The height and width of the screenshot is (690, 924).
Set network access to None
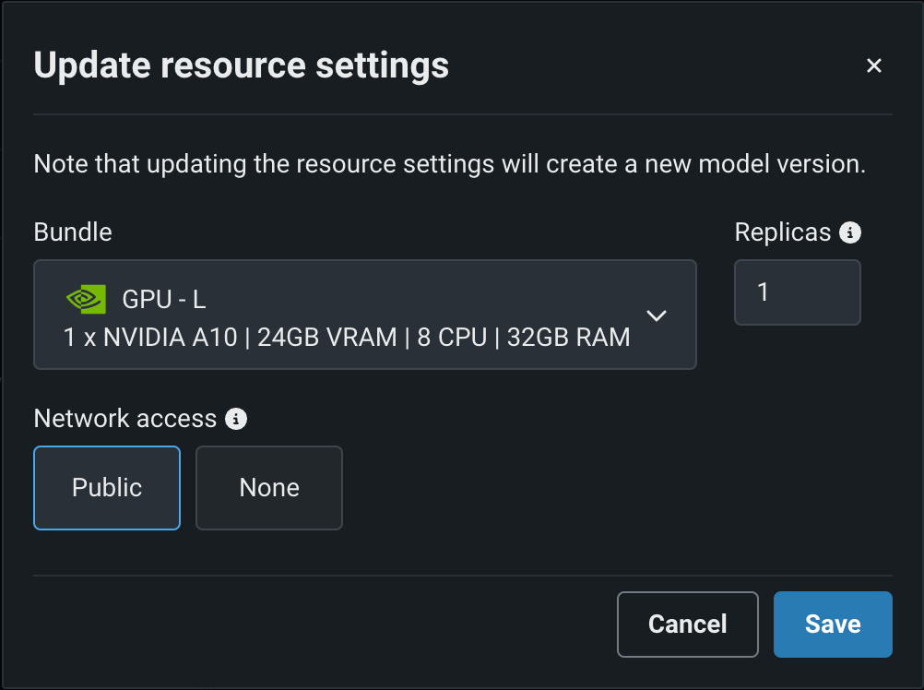[269, 488]
